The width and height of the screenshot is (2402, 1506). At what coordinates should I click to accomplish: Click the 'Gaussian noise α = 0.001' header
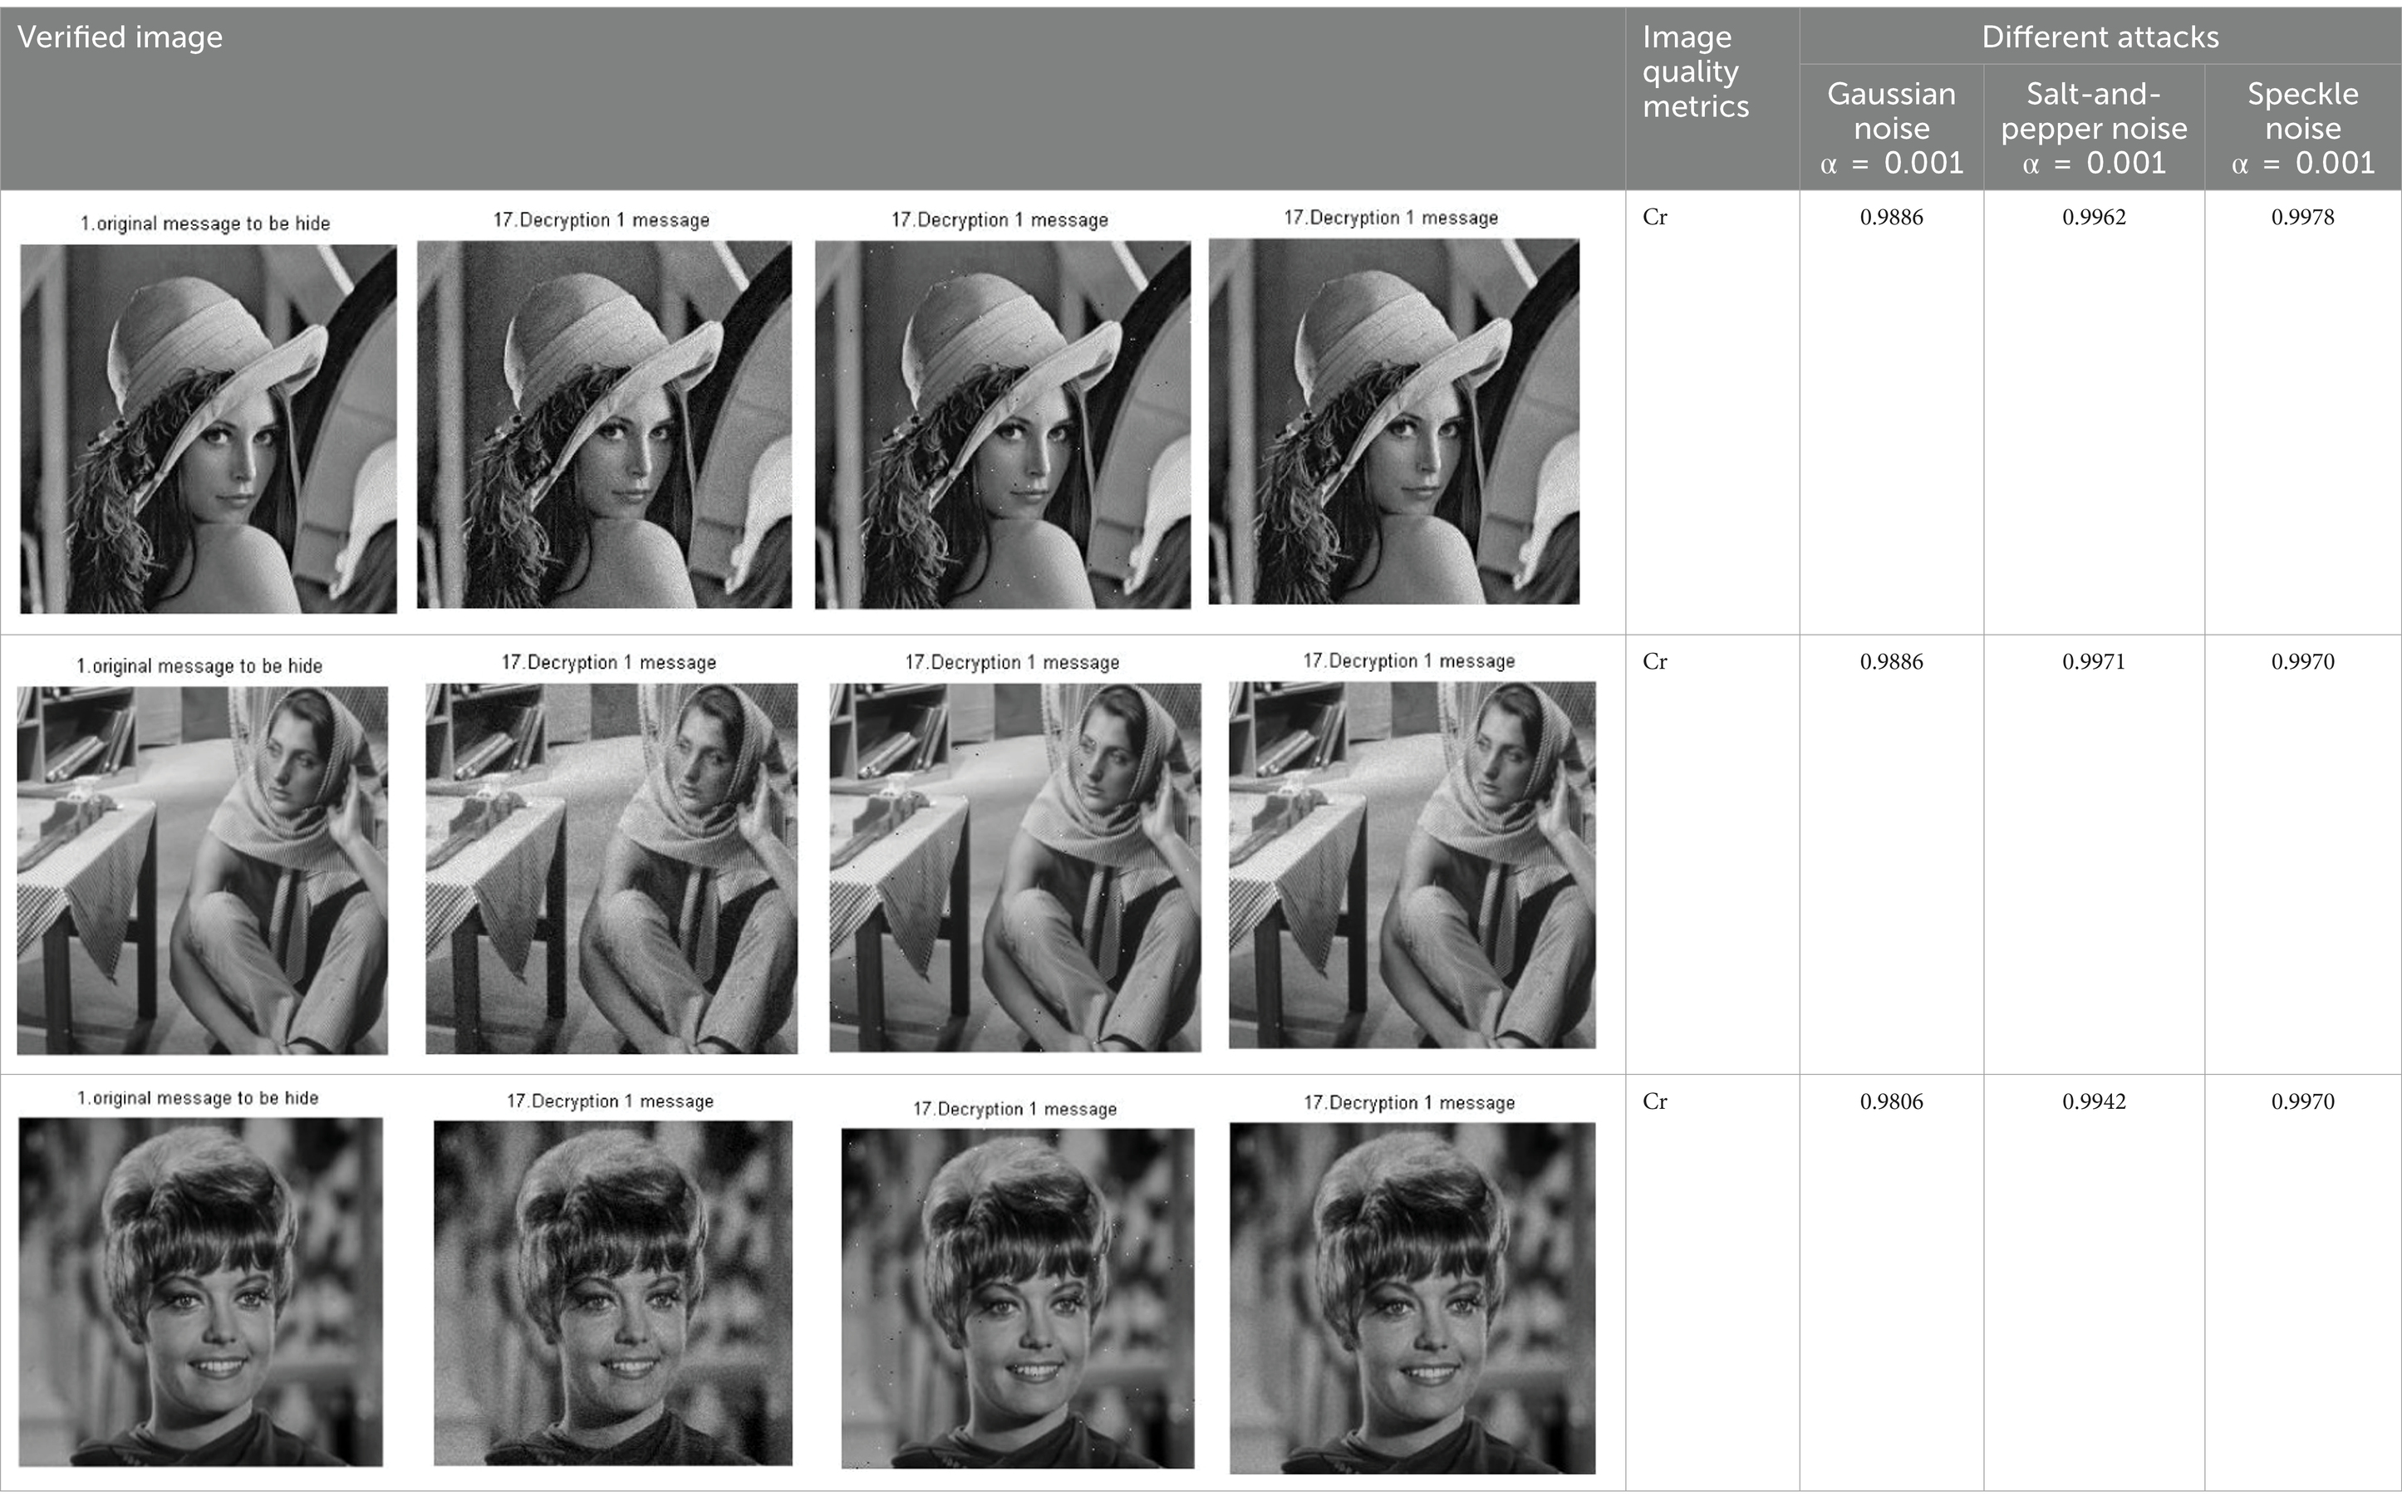pos(1891,127)
